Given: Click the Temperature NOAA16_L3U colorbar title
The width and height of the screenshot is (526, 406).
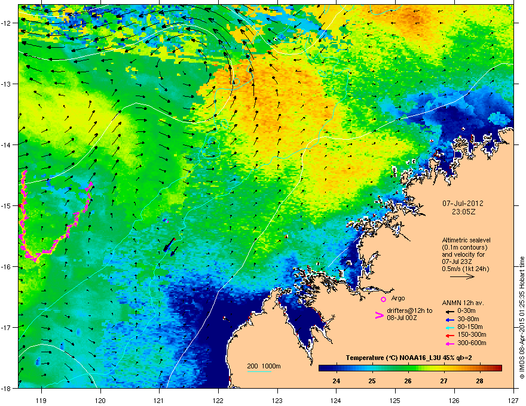Looking at the screenshot, I should pos(409,358).
